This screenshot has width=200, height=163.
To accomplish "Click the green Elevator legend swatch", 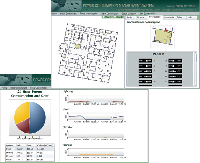I will (32, 137).
